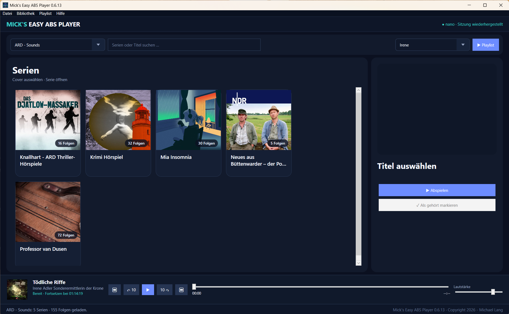Click 'Irene Adler Sonderermittlerin der Krone' text
Image resolution: width=509 pixels, height=314 pixels.
tap(68, 288)
